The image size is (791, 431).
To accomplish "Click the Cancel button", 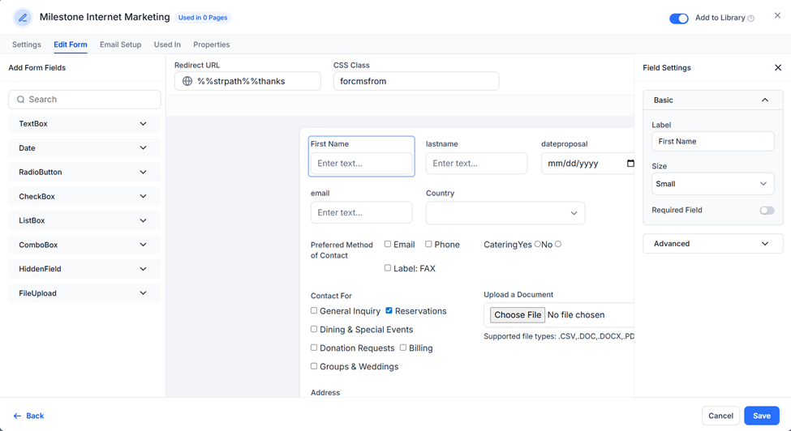I will coord(720,416).
